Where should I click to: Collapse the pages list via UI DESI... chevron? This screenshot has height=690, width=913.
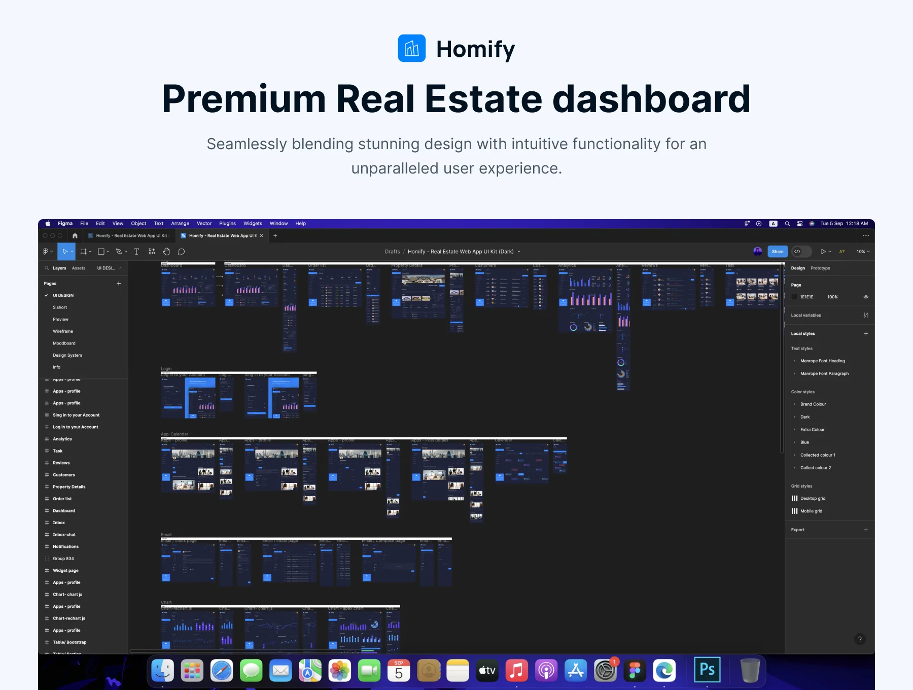(x=120, y=268)
